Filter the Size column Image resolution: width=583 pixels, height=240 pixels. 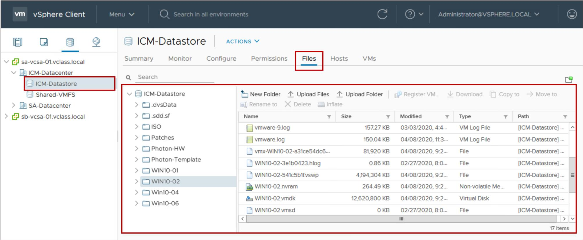(388, 117)
